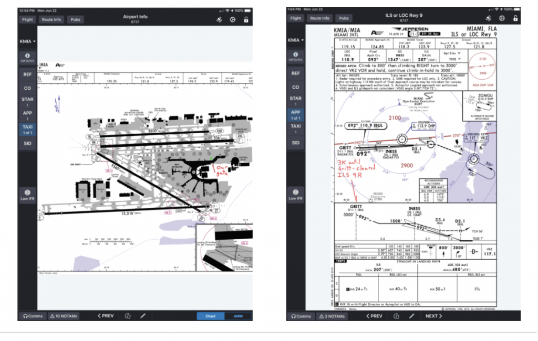Select APP tab in Airport Info sidebar

(27, 115)
